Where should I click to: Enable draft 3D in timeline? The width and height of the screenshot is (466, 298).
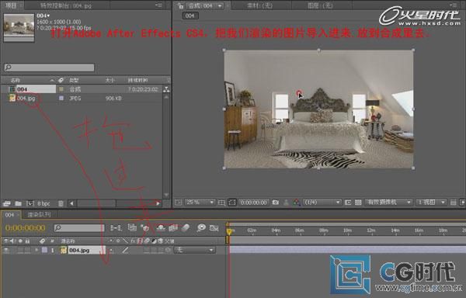(144, 228)
